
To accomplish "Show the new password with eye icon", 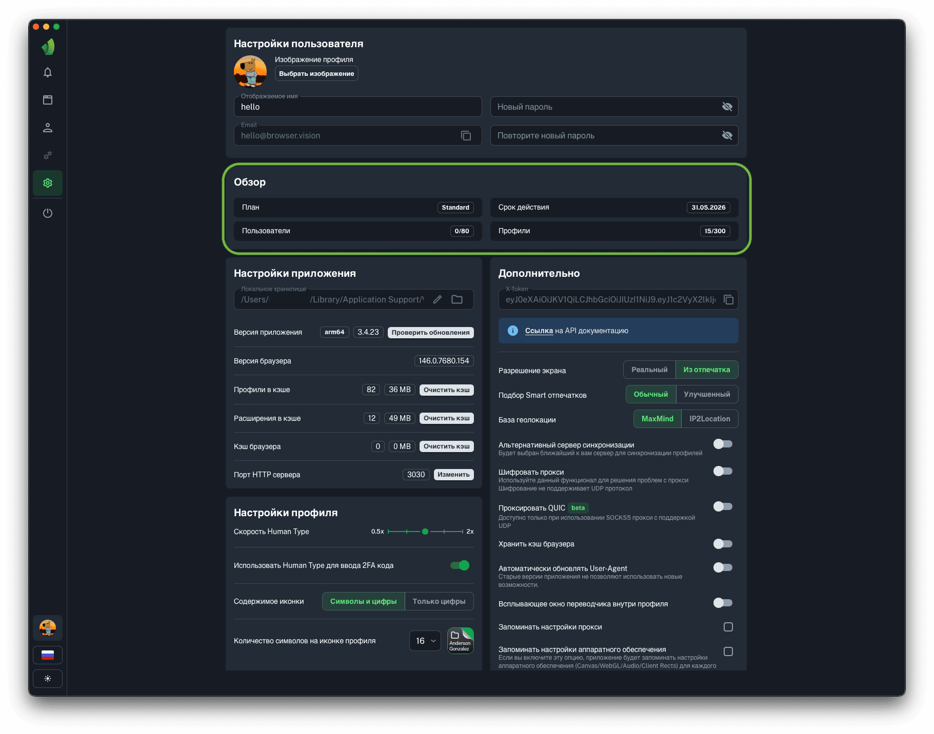I will [x=727, y=107].
